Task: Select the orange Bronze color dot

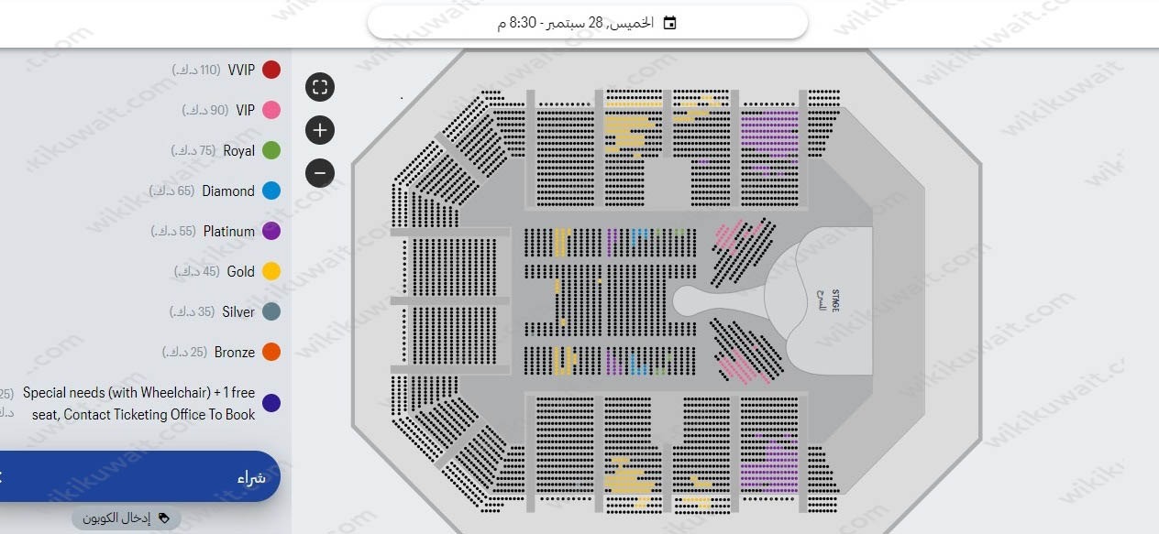Action: click(271, 352)
